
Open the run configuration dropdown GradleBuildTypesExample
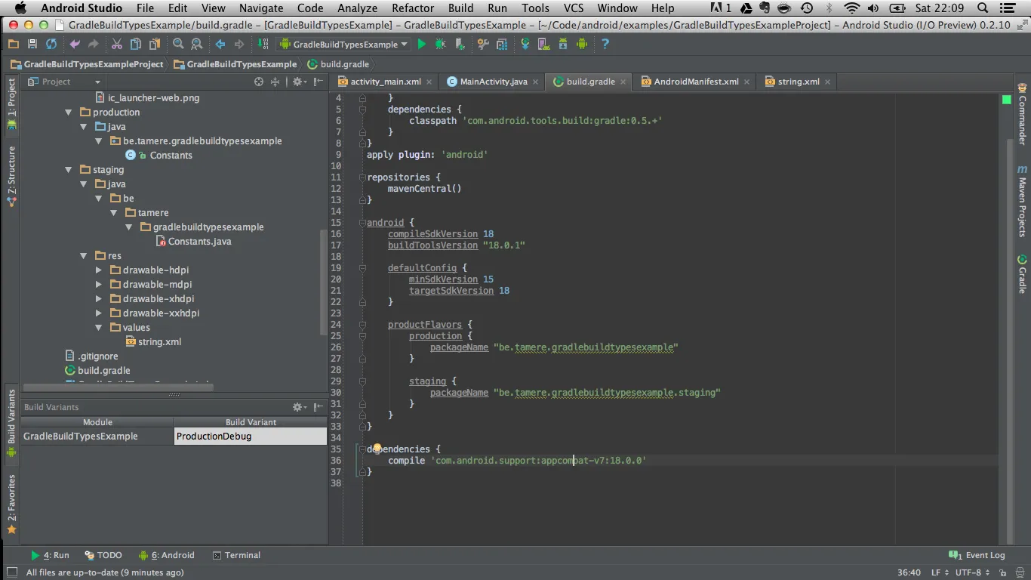pyautogui.click(x=344, y=45)
